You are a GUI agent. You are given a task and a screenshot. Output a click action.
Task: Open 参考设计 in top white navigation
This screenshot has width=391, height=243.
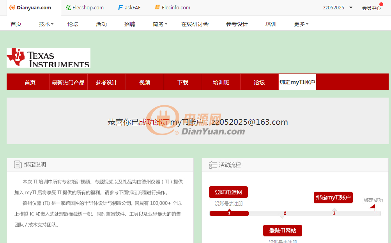pos(237,24)
